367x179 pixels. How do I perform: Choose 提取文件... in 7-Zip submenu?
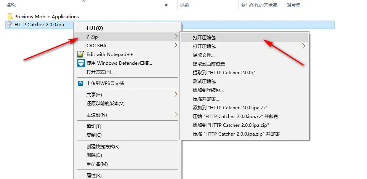pyautogui.click(x=245, y=55)
